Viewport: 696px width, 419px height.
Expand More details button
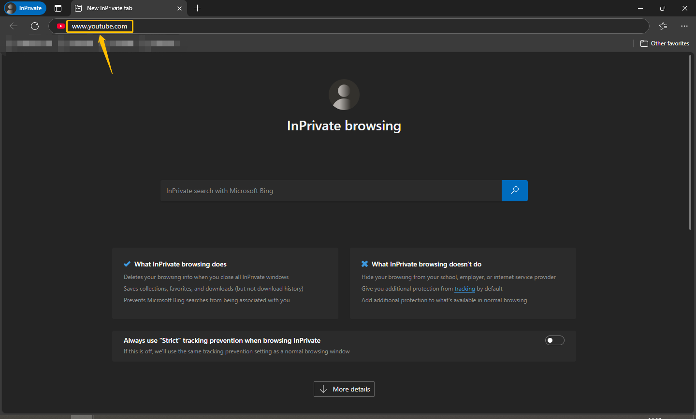coord(344,389)
